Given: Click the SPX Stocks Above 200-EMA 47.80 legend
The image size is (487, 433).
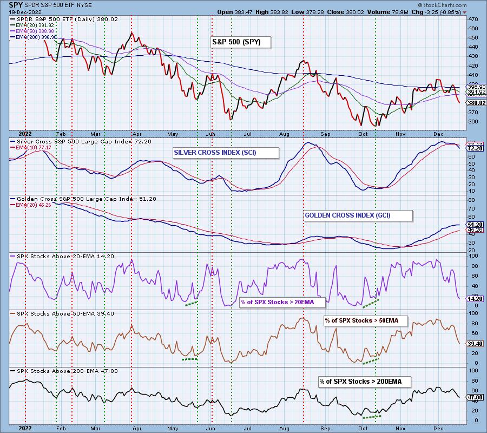Looking at the screenshot, I should coord(64,371).
